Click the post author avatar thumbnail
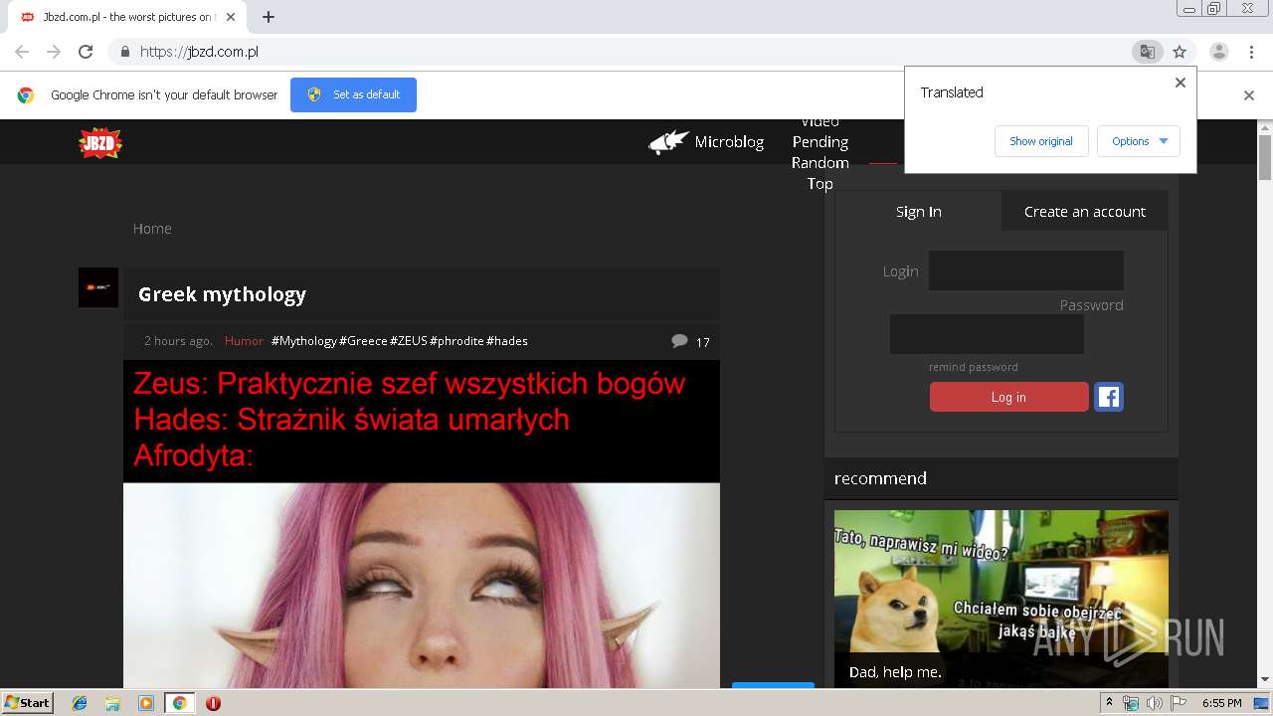This screenshot has height=716, width=1273. 98,287
